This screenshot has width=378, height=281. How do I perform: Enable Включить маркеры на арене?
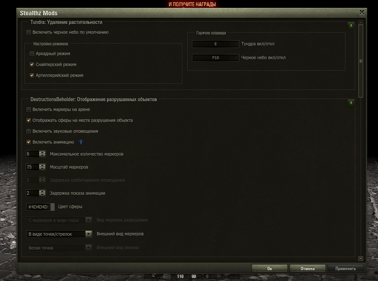pyautogui.click(x=29, y=109)
